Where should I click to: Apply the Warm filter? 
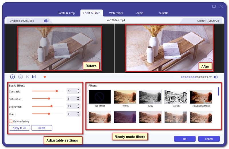(x=125, y=97)
